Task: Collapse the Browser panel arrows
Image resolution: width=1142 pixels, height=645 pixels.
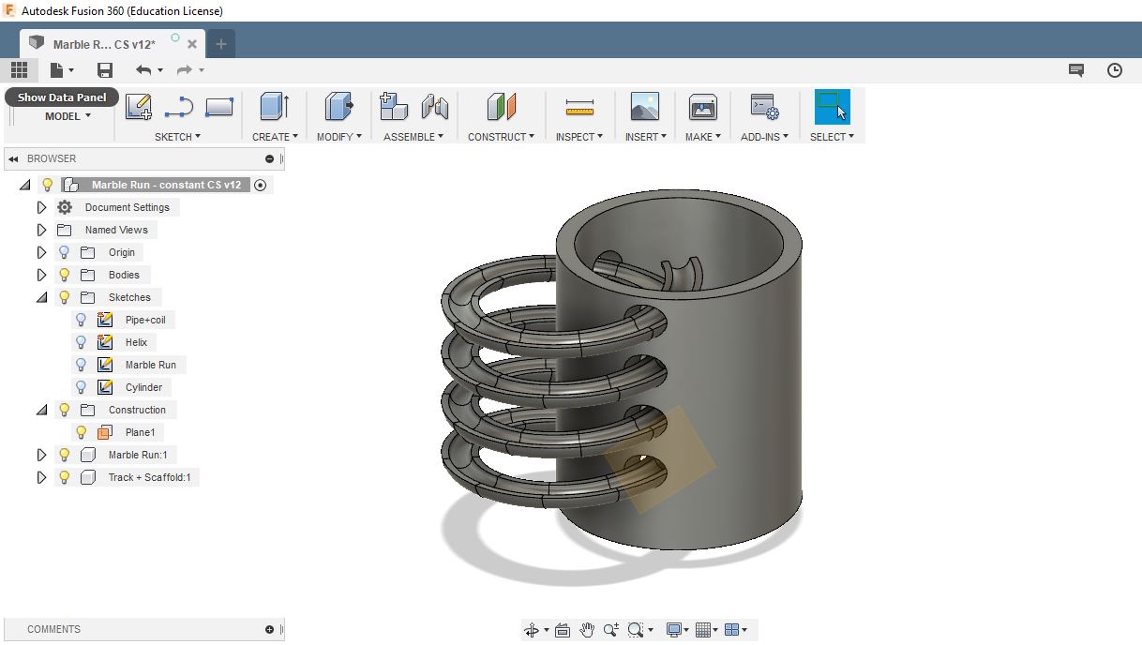Action: (x=14, y=158)
